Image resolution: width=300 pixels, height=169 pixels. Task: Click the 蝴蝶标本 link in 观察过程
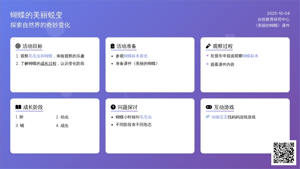[x=250, y=56]
